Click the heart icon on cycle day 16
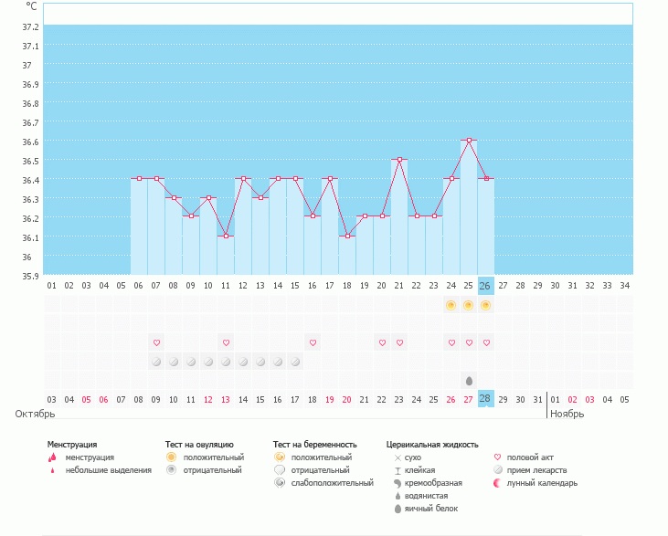 pos(313,342)
